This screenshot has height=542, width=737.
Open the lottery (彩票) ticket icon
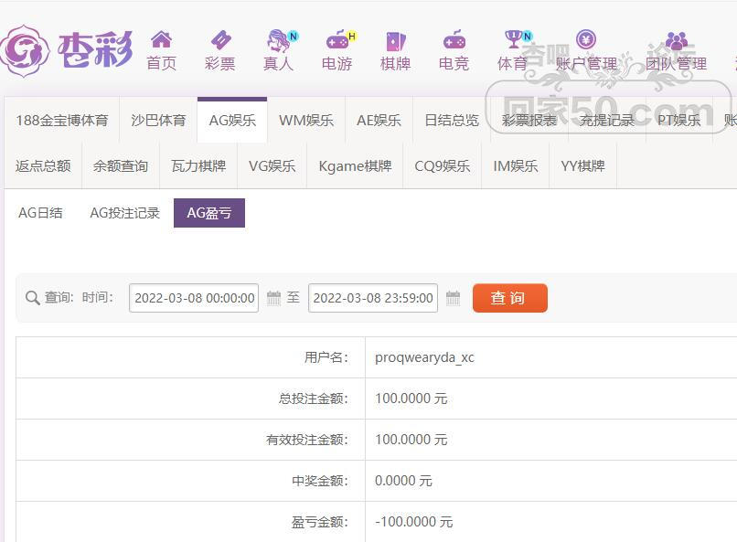pos(219,40)
